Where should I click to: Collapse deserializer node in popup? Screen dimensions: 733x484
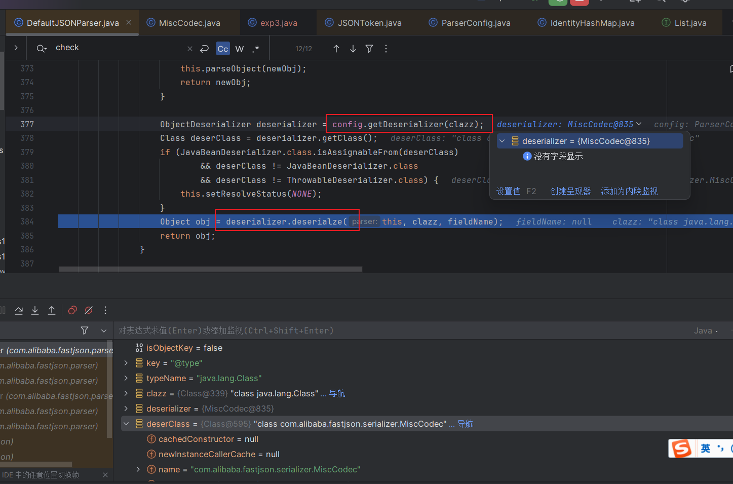pyautogui.click(x=502, y=141)
